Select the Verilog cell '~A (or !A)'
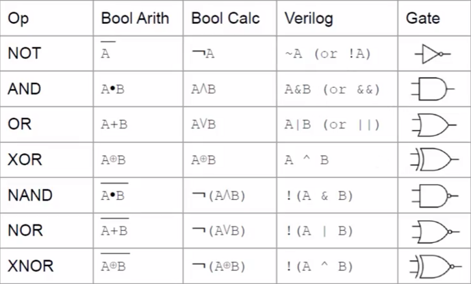This screenshot has width=471, height=284. click(327, 53)
